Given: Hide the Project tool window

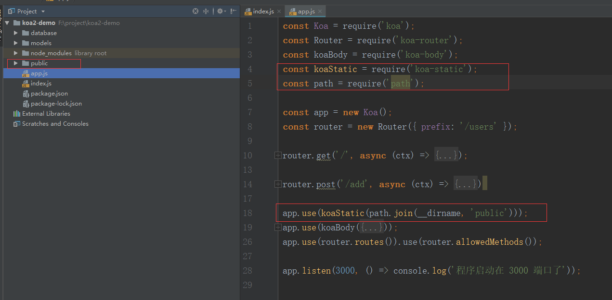Looking at the screenshot, I should click(234, 11).
